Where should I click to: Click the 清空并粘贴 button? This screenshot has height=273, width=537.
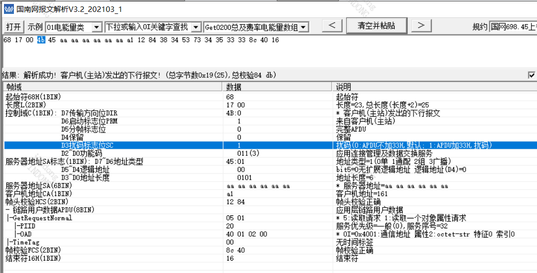(x=376, y=26)
